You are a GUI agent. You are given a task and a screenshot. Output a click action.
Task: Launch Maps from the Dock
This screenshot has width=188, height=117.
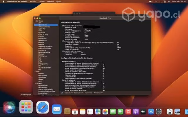click(98, 112)
